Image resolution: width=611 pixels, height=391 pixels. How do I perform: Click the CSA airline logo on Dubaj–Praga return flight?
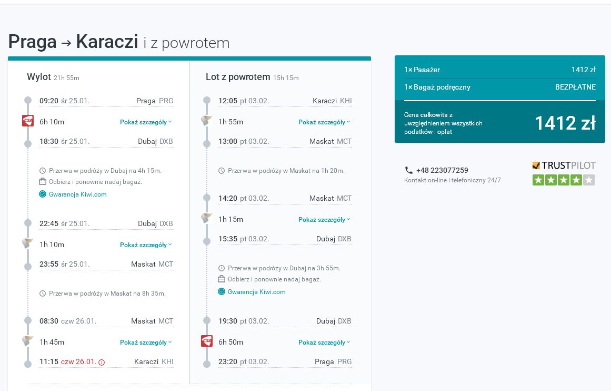click(x=207, y=341)
